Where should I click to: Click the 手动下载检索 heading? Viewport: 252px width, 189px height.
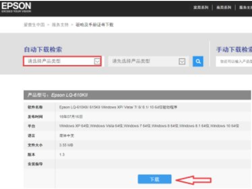pos(234,49)
